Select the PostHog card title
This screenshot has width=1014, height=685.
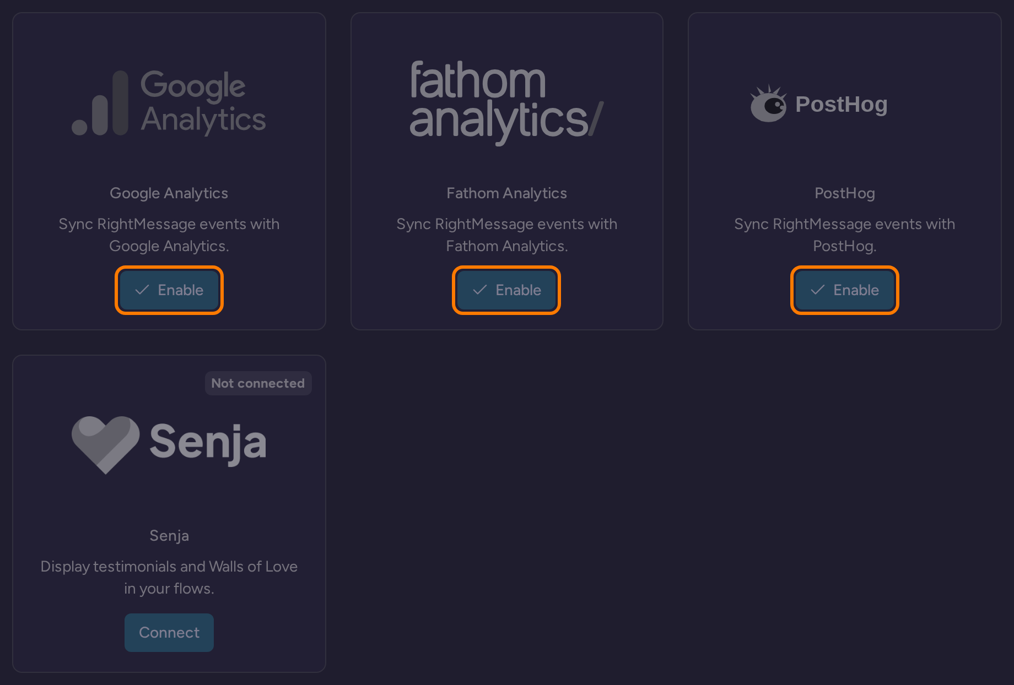(x=845, y=193)
